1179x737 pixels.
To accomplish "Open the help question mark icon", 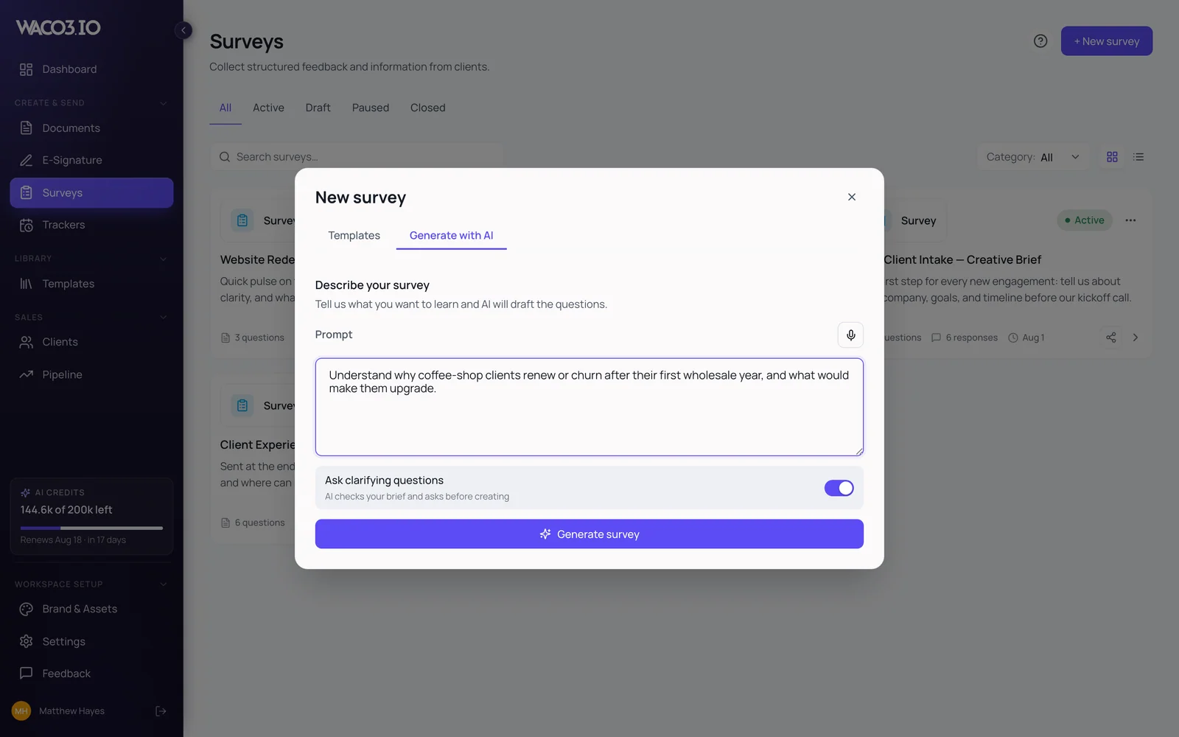I will click(1040, 41).
